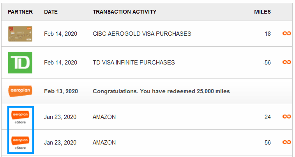Click the infinity icon beside 24 miles
Viewport: 295px width, 157px height.
tap(286, 117)
